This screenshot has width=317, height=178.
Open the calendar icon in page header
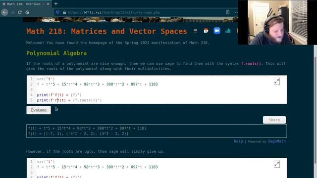(206, 31)
